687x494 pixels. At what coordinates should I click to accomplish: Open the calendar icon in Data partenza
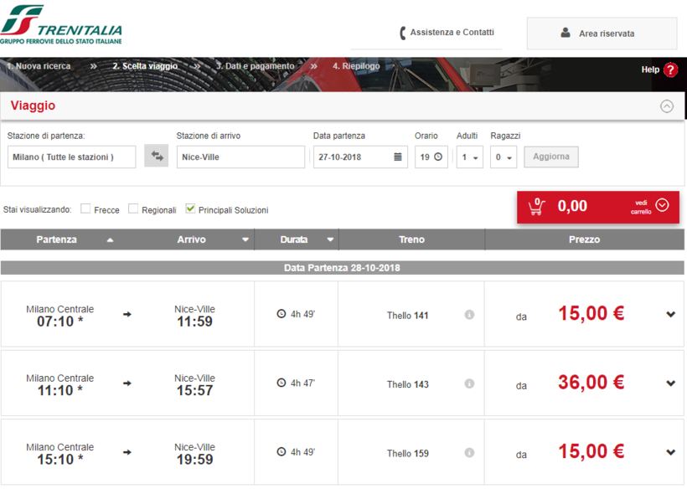pyautogui.click(x=398, y=157)
